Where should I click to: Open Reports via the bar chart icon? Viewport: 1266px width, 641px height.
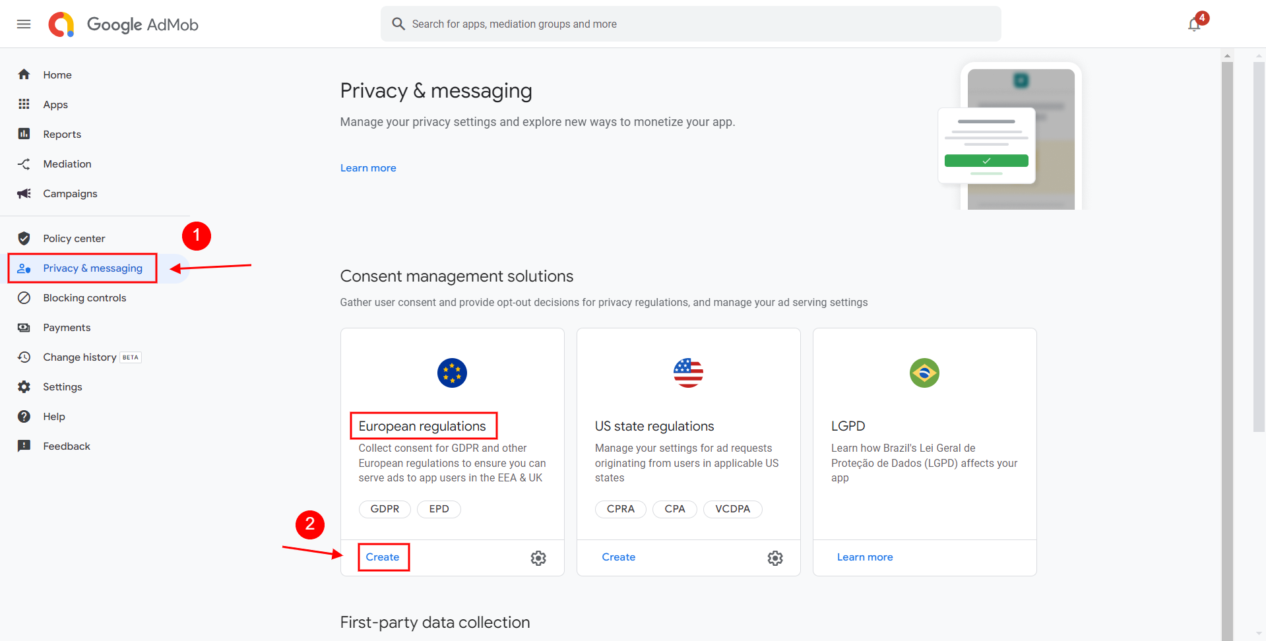24,134
